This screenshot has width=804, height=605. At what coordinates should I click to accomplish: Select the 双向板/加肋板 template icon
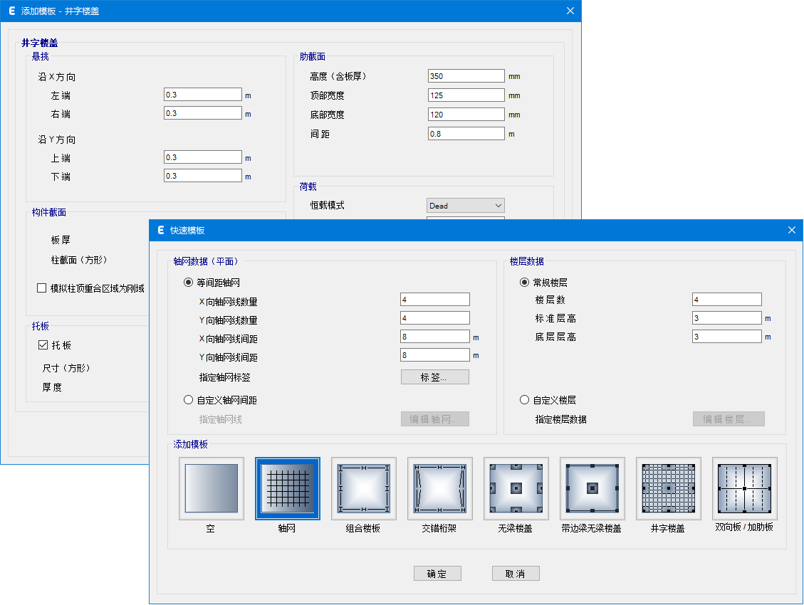(x=744, y=488)
